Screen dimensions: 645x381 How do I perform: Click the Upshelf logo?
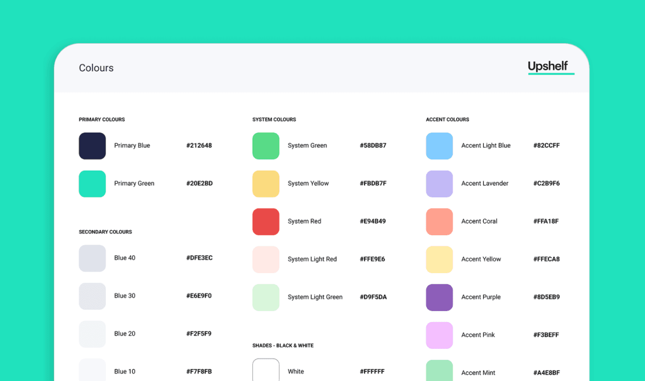[548, 67]
